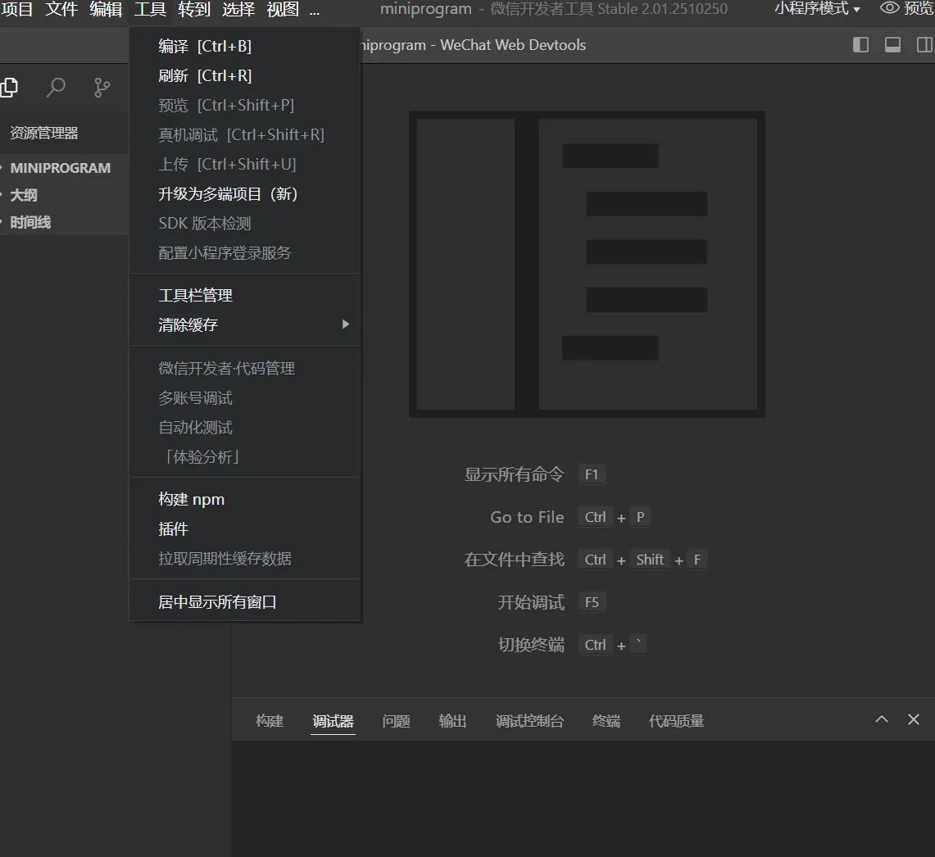Open the 小程序模式 mode dropdown

[x=817, y=9]
